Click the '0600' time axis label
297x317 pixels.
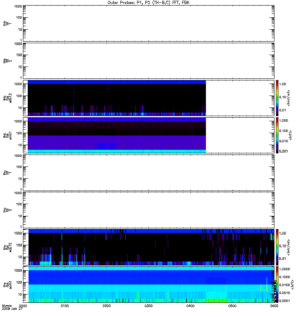point(274,306)
